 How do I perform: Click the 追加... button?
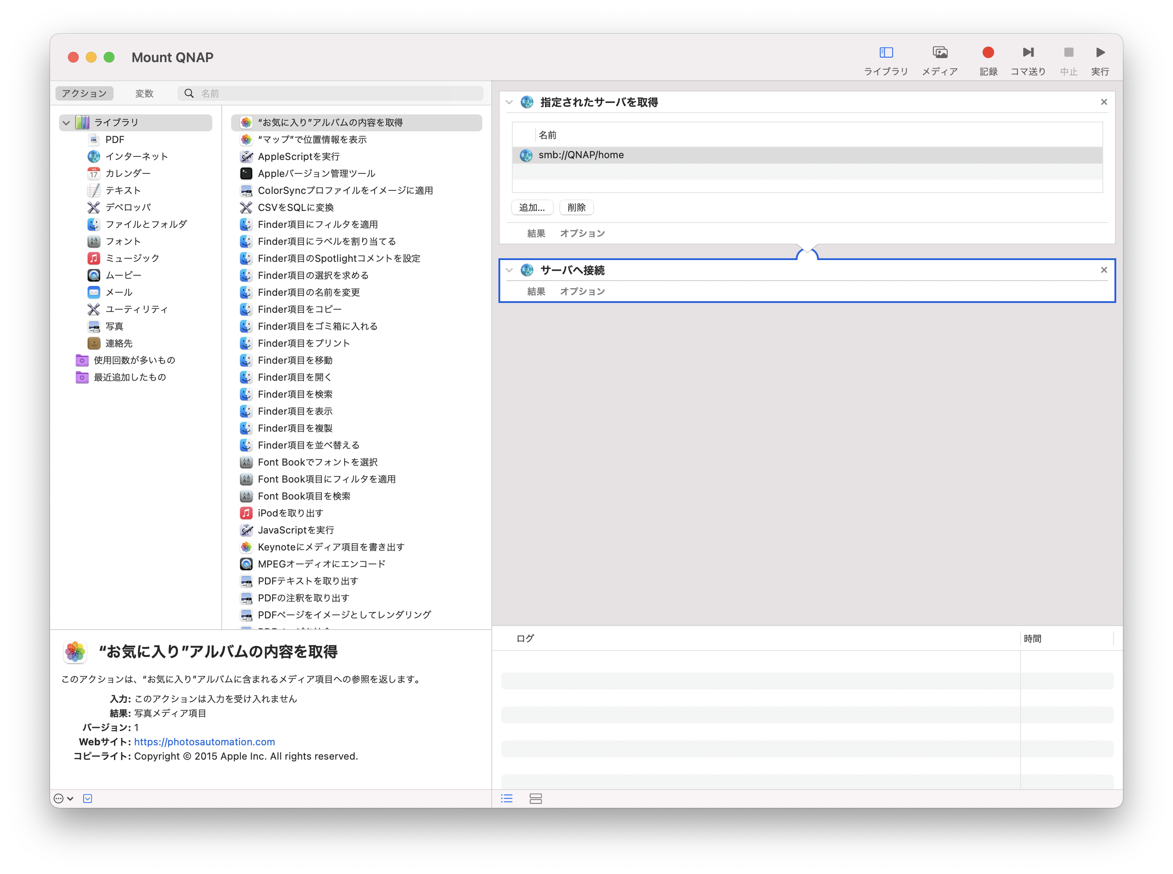pos(532,207)
